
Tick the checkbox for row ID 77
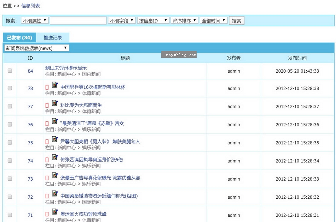click(x=10, y=106)
